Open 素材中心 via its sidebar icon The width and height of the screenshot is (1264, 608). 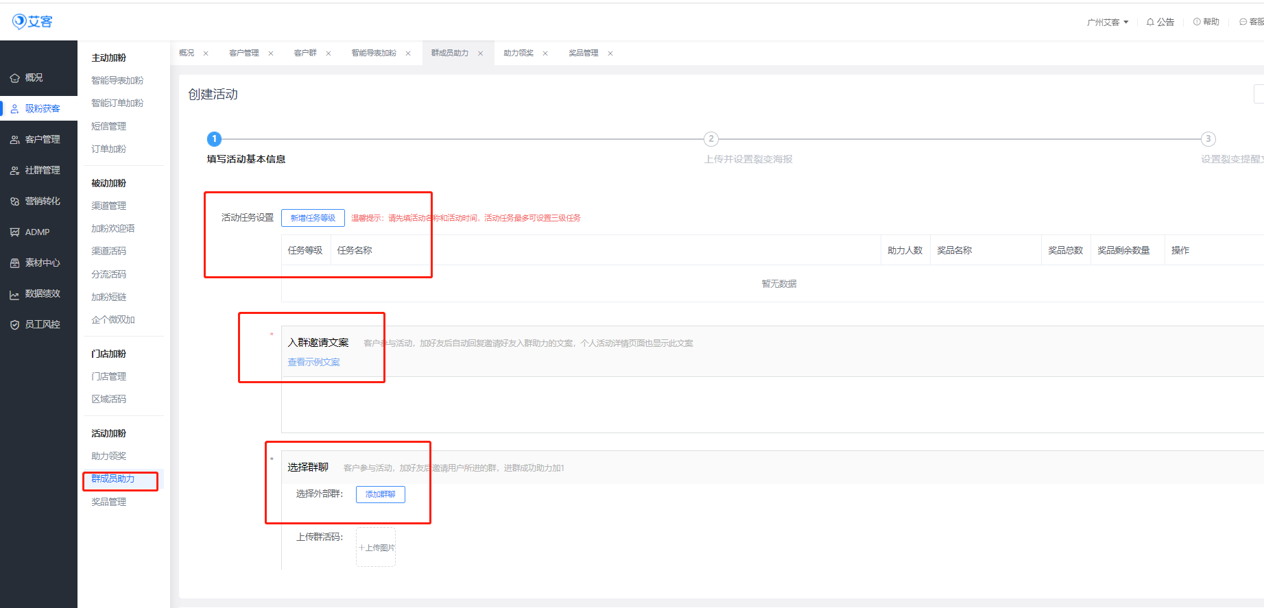tap(14, 263)
